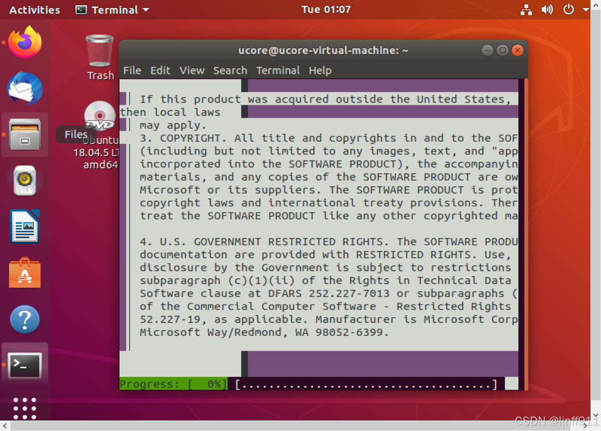Open the File menu in terminal

point(132,70)
